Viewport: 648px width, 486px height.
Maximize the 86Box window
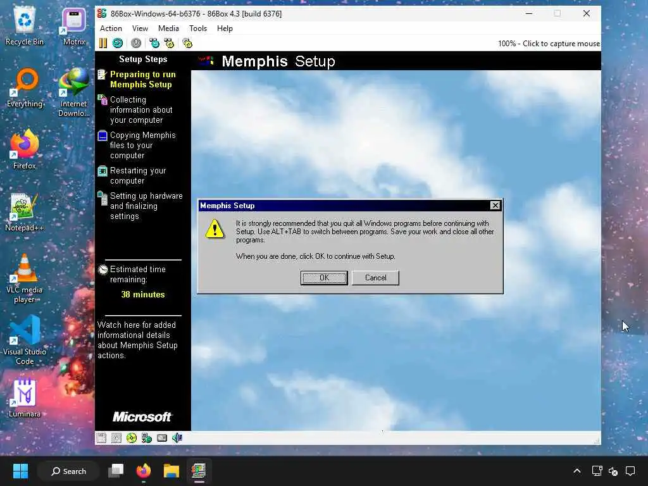558,14
